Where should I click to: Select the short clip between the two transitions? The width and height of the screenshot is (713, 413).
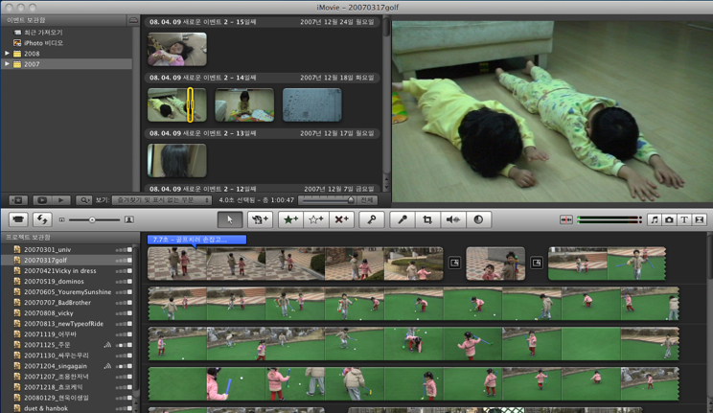click(495, 263)
